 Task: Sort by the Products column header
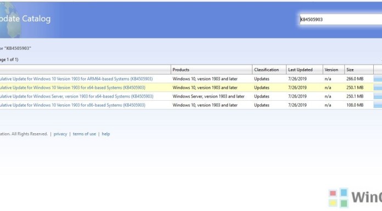(x=211, y=70)
